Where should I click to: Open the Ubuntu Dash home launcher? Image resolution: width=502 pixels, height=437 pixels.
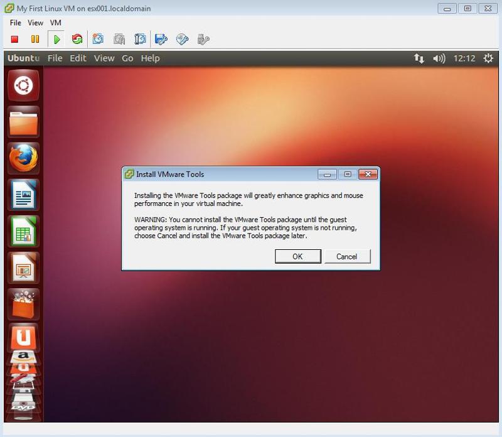[23, 85]
